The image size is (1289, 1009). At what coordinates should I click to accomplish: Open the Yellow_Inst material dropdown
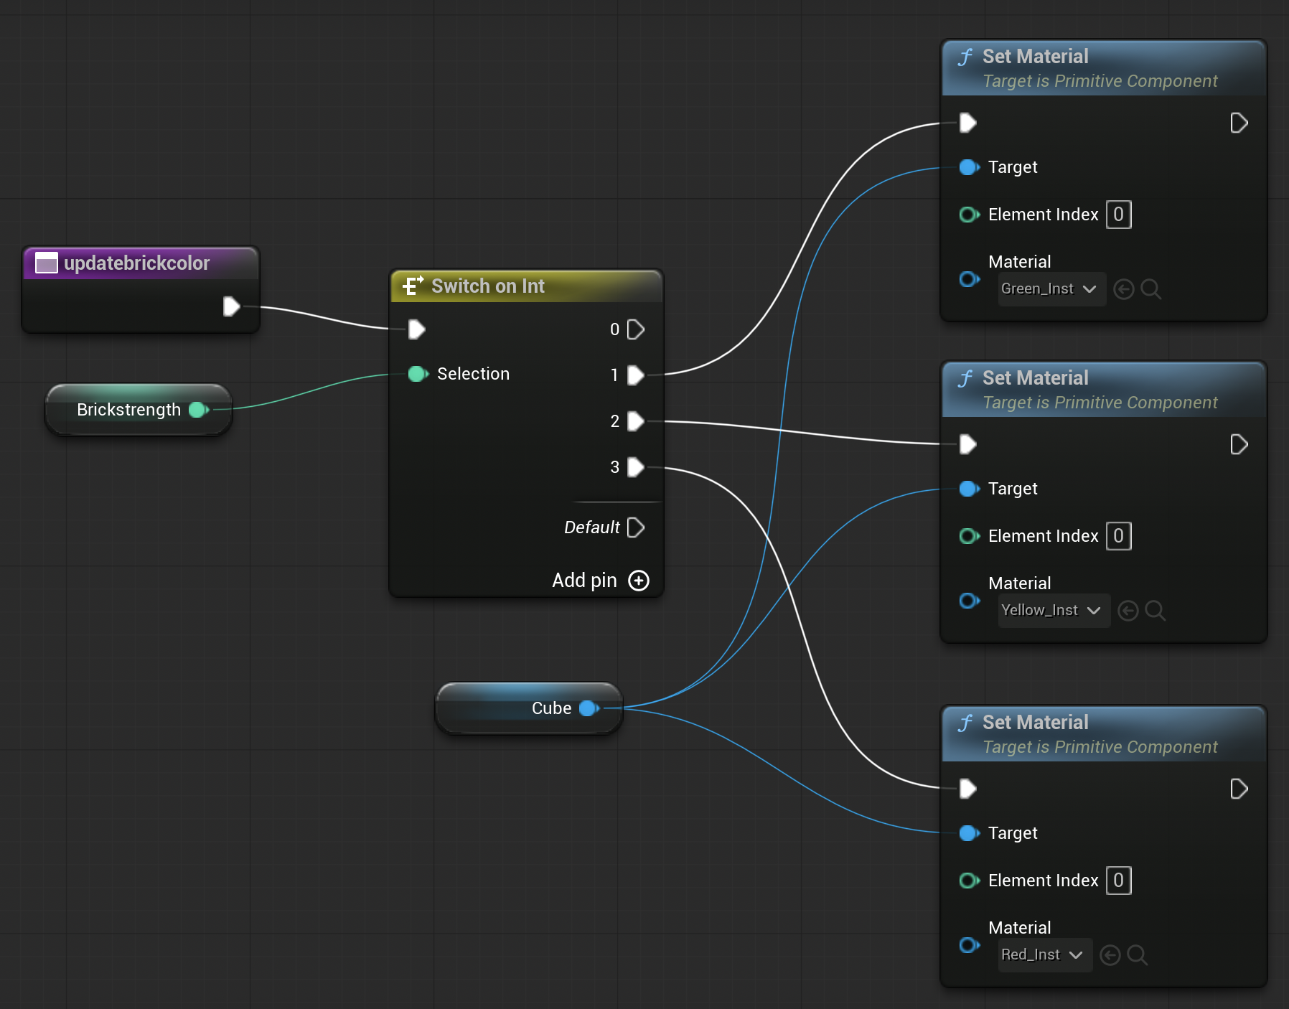(1054, 611)
